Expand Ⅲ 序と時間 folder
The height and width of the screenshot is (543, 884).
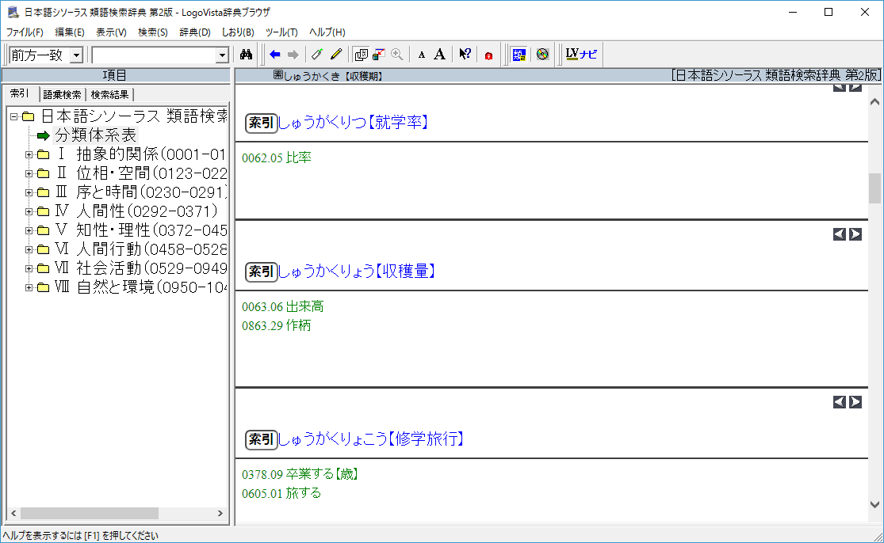tap(29, 192)
